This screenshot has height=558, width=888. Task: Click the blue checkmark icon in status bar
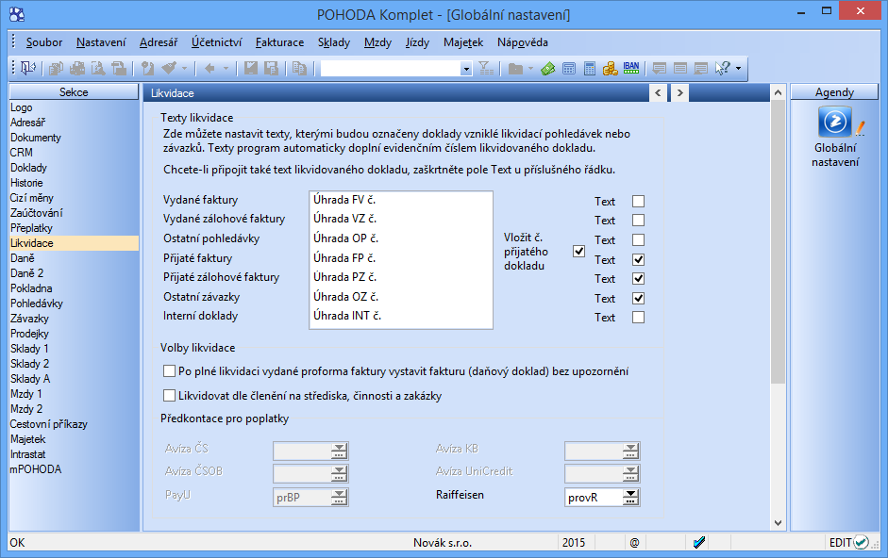pyautogui.click(x=699, y=542)
